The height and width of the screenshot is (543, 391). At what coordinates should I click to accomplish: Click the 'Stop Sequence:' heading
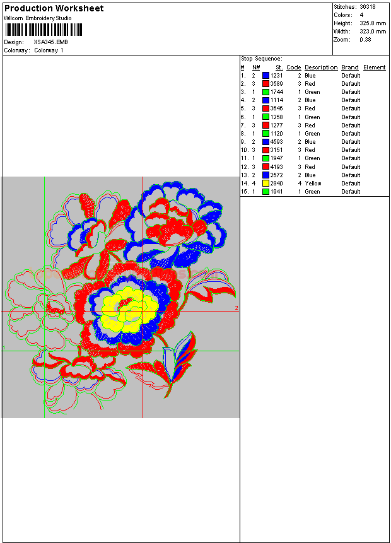tap(262, 59)
